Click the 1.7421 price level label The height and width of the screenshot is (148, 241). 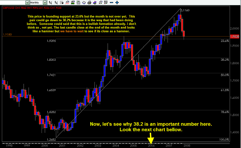point(51,75)
